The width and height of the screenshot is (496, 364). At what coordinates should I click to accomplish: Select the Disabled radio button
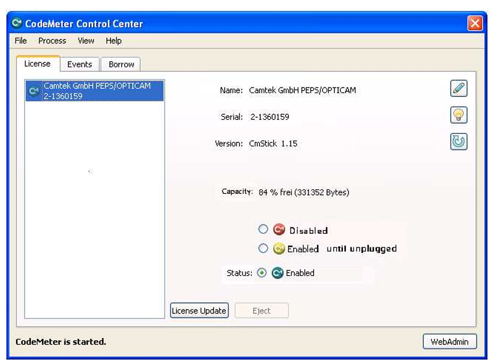click(263, 229)
